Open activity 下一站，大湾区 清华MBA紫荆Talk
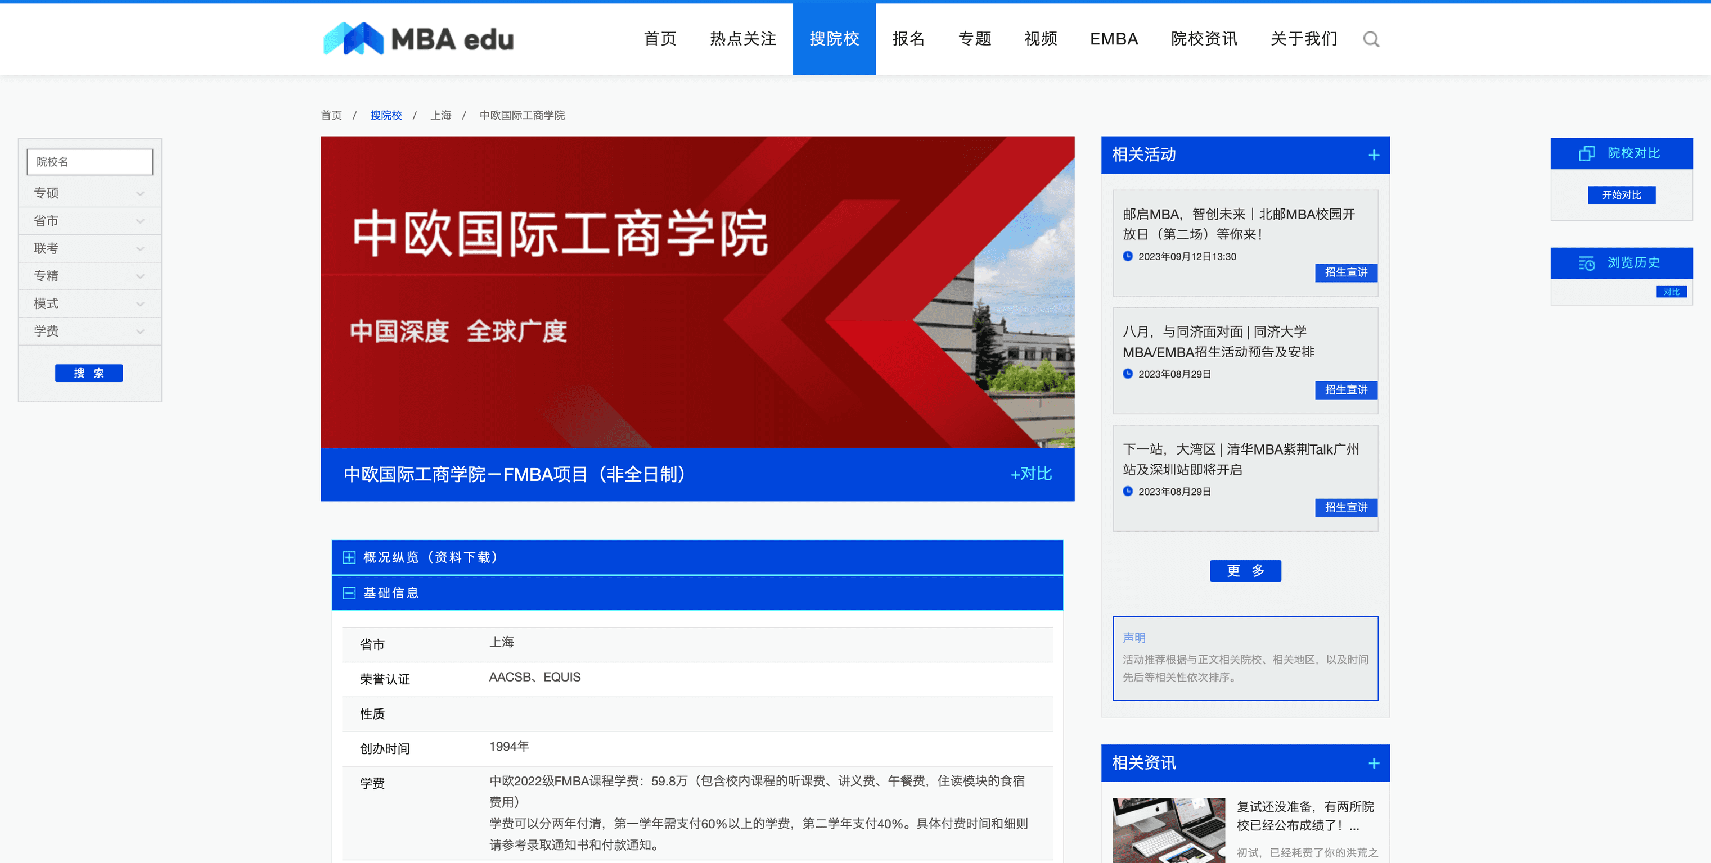Screen dimensions: 1711x863 point(1240,459)
